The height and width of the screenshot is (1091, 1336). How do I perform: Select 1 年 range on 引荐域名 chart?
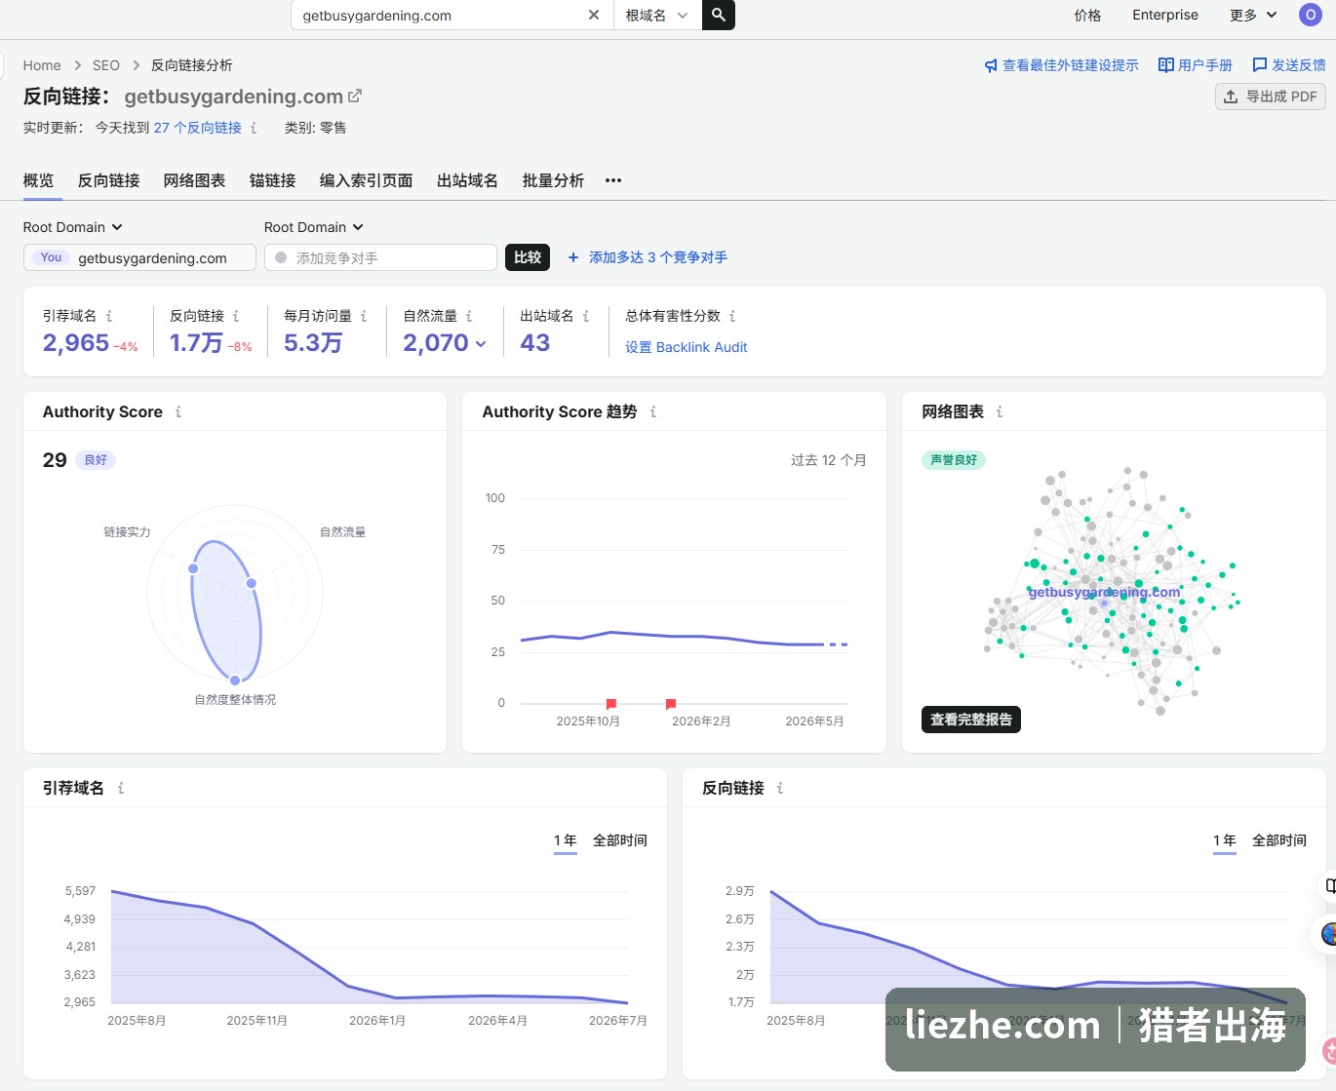566,840
